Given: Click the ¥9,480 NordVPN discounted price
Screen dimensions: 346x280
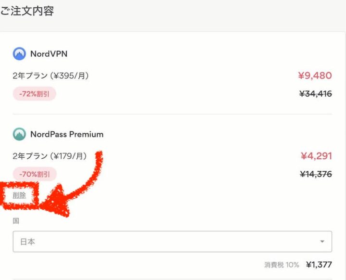Looking at the screenshot, I should tap(315, 76).
